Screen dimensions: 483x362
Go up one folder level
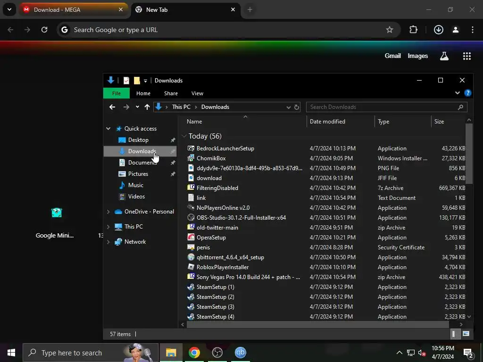[147, 107]
